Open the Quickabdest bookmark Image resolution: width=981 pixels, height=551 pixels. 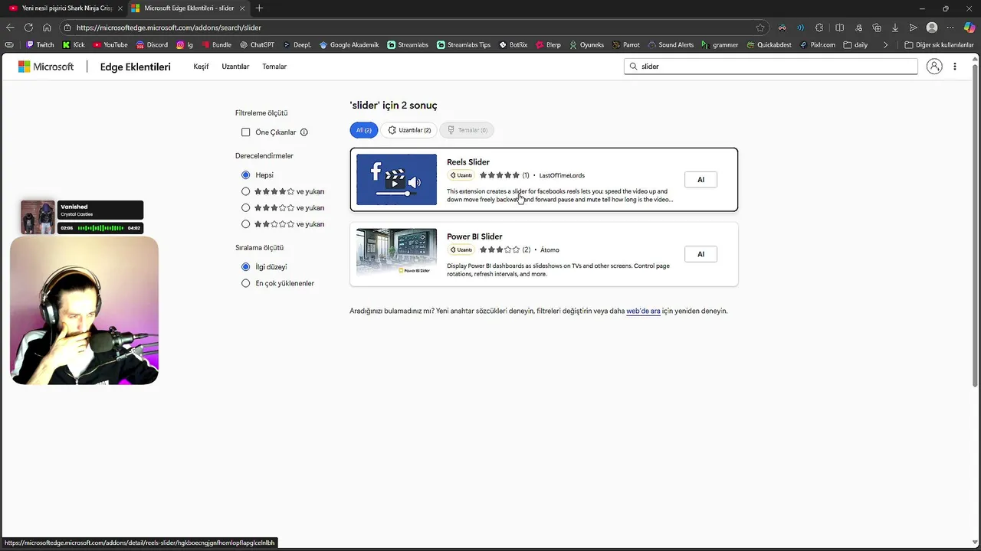768,45
